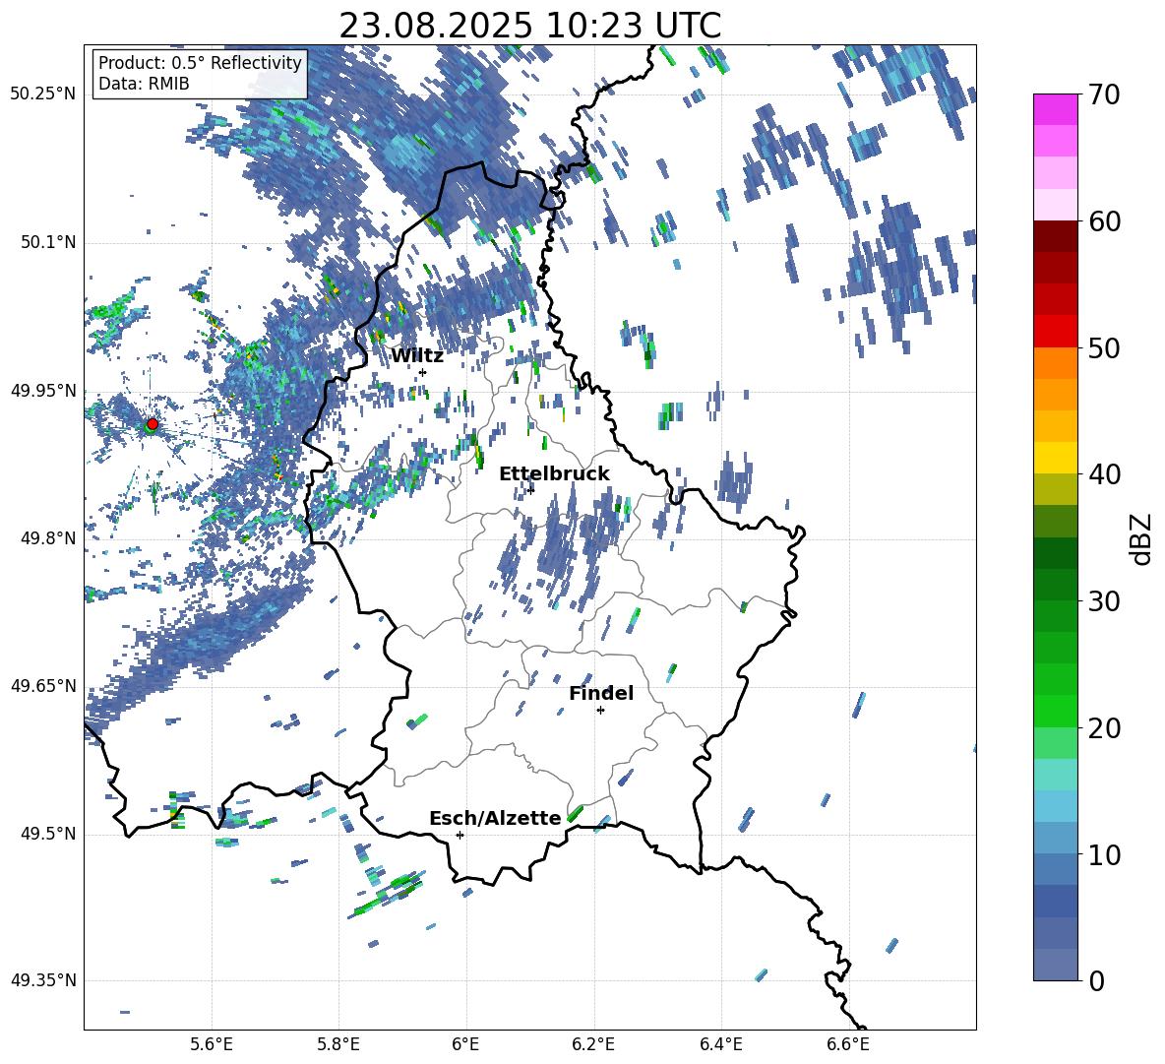Click the Esch/Alzette city label
Image resolution: width=1165 pixels, height=1064 pixels.
coord(495,818)
